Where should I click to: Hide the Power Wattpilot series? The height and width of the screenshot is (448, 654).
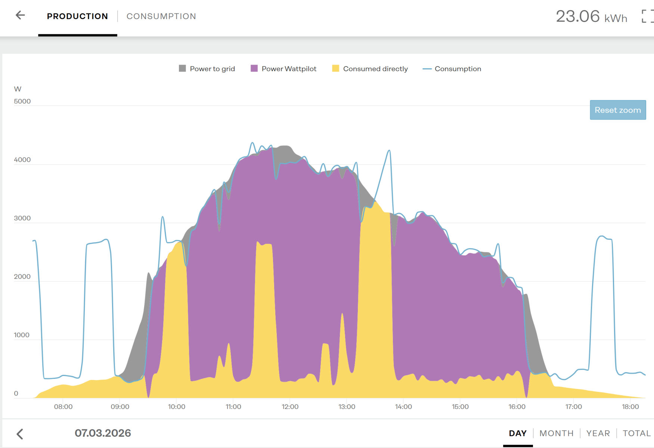(x=289, y=69)
